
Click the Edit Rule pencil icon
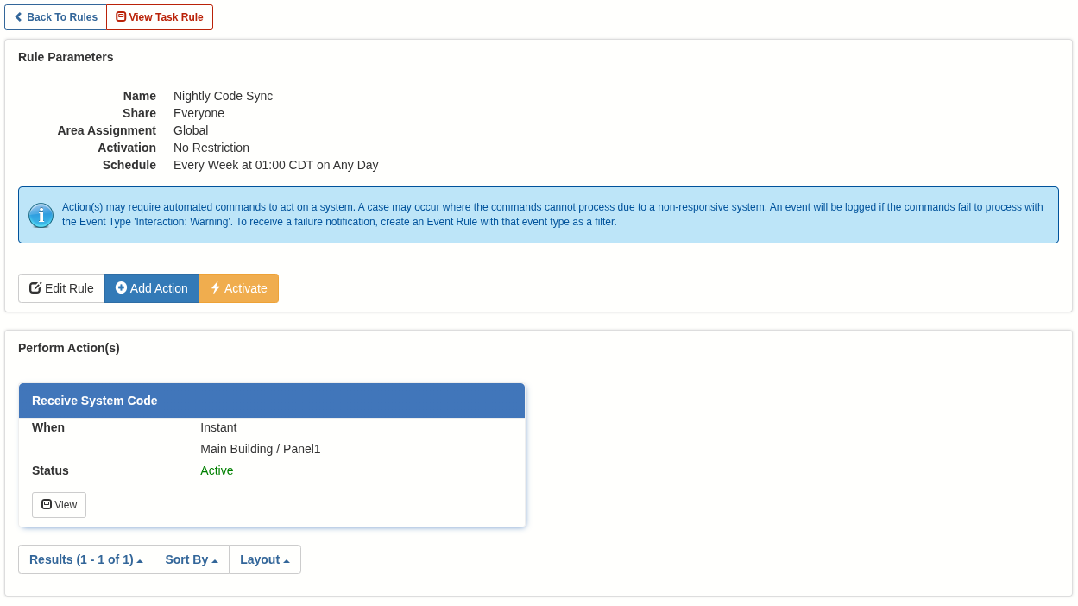[35, 288]
